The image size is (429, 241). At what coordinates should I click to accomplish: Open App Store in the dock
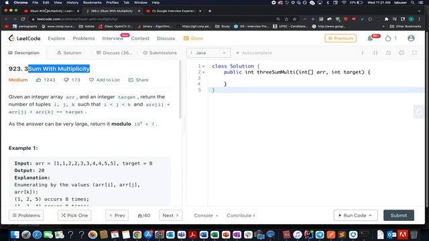[x=148, y=234]
